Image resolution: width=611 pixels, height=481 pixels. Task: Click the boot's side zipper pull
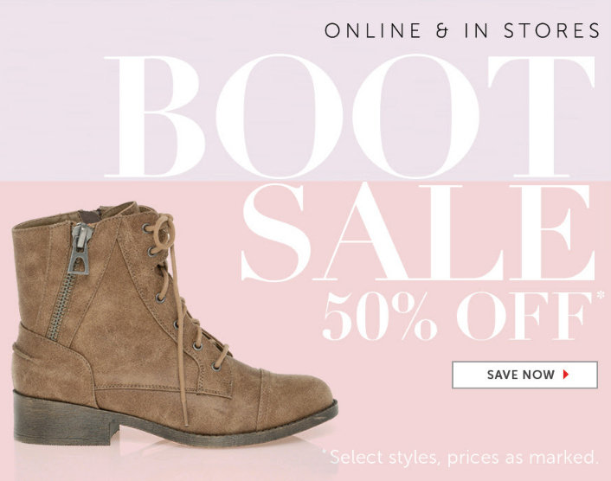pyautogui.click(x=80, y=249)
